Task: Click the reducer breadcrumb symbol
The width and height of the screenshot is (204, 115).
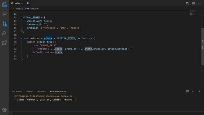Action: point(34,9)
